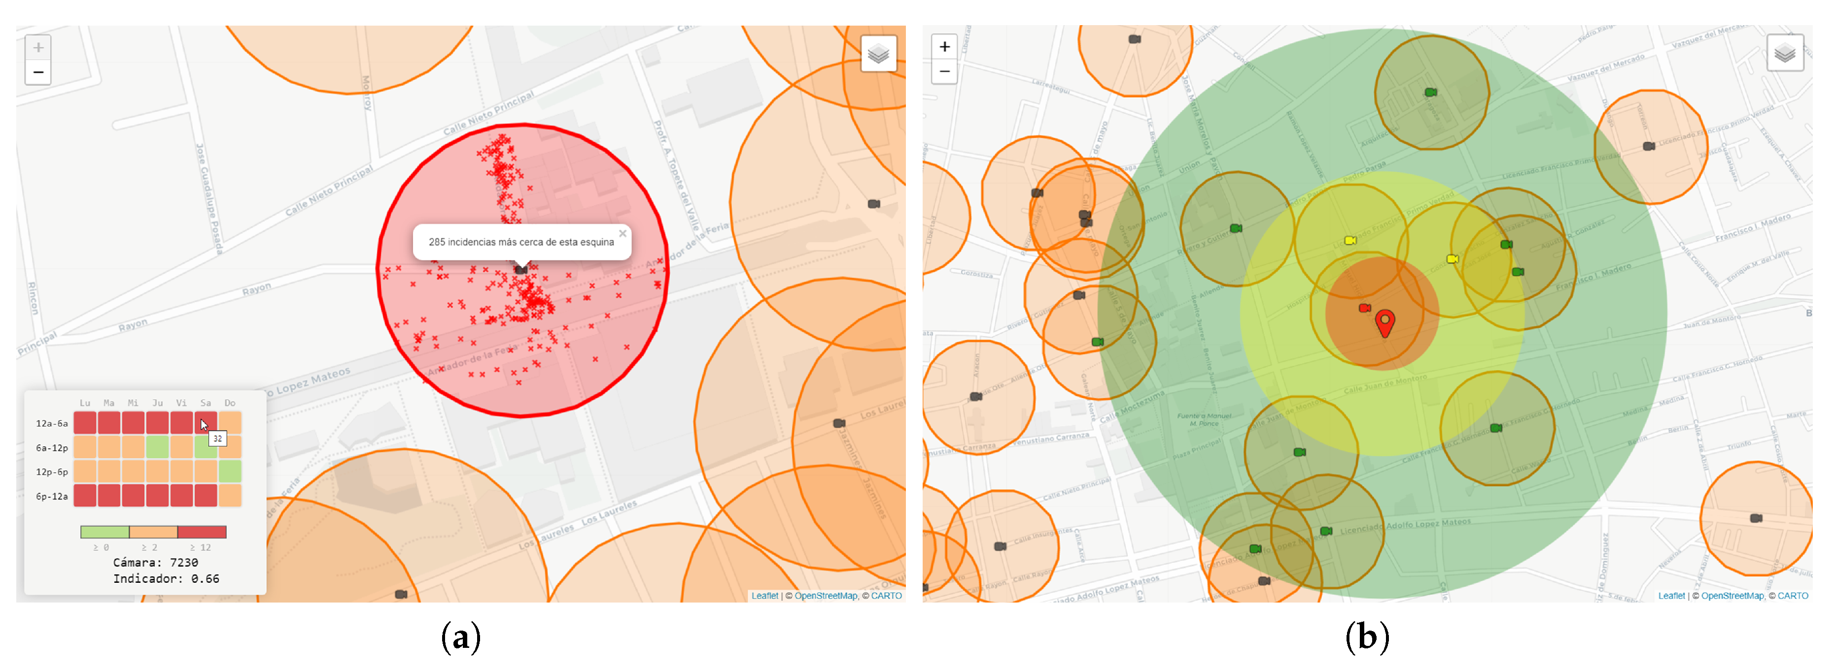
Task: Select the yellow camera under Pedro Parga
Action: tap(1350, 240)
